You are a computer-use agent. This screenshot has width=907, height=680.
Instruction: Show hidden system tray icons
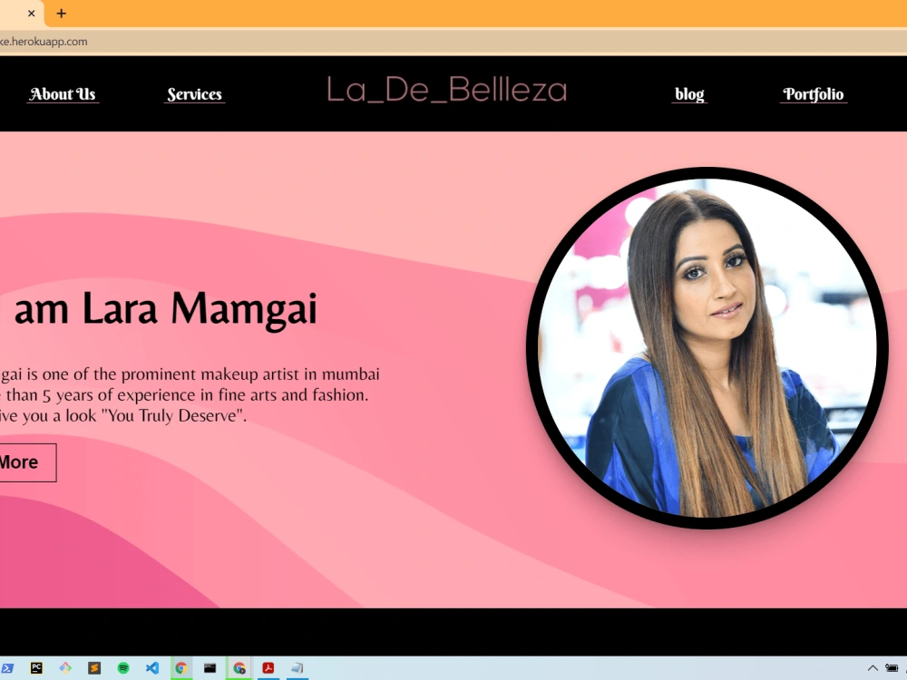(x=873, y=668)
